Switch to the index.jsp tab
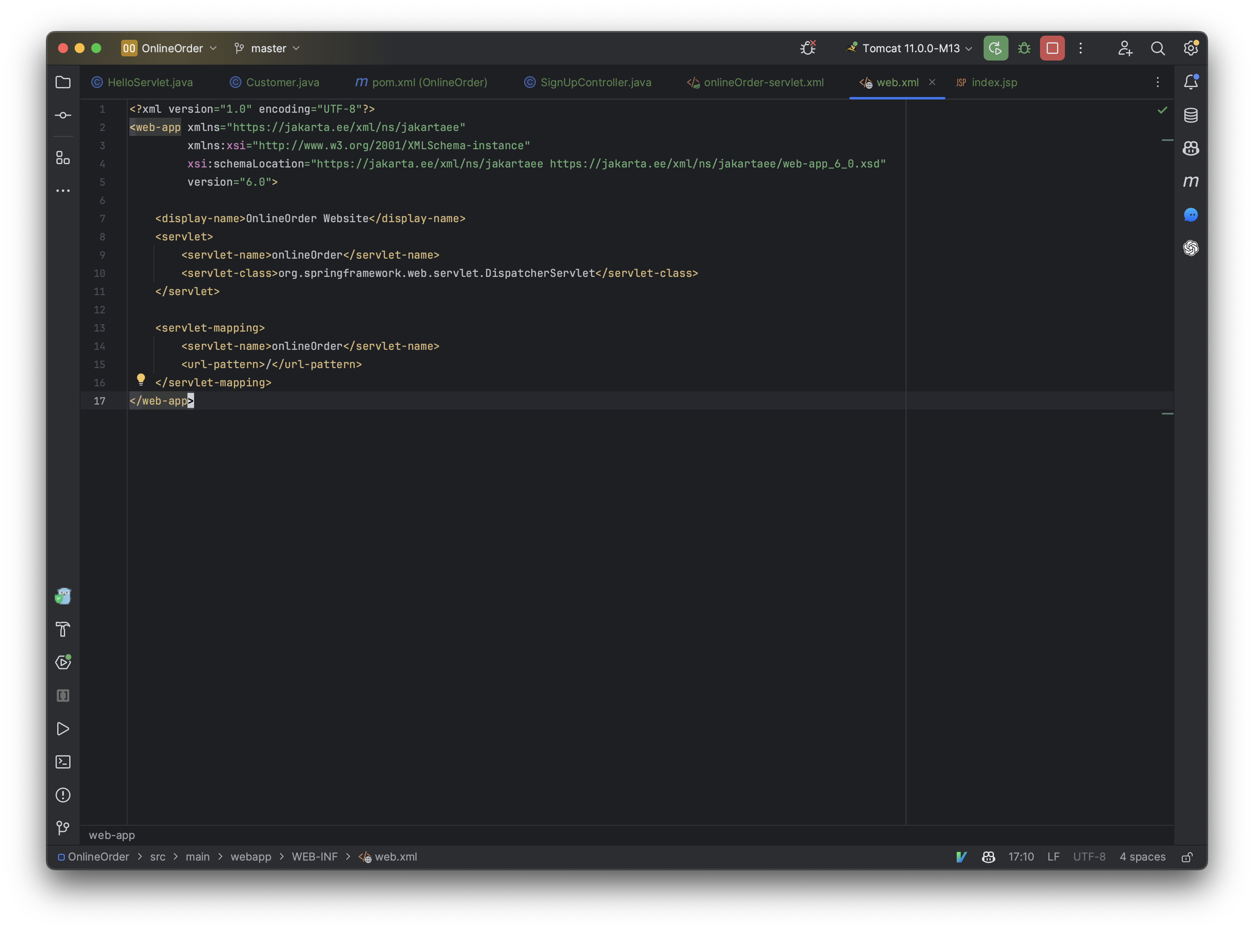1254x931 pixels. [994, 82]
